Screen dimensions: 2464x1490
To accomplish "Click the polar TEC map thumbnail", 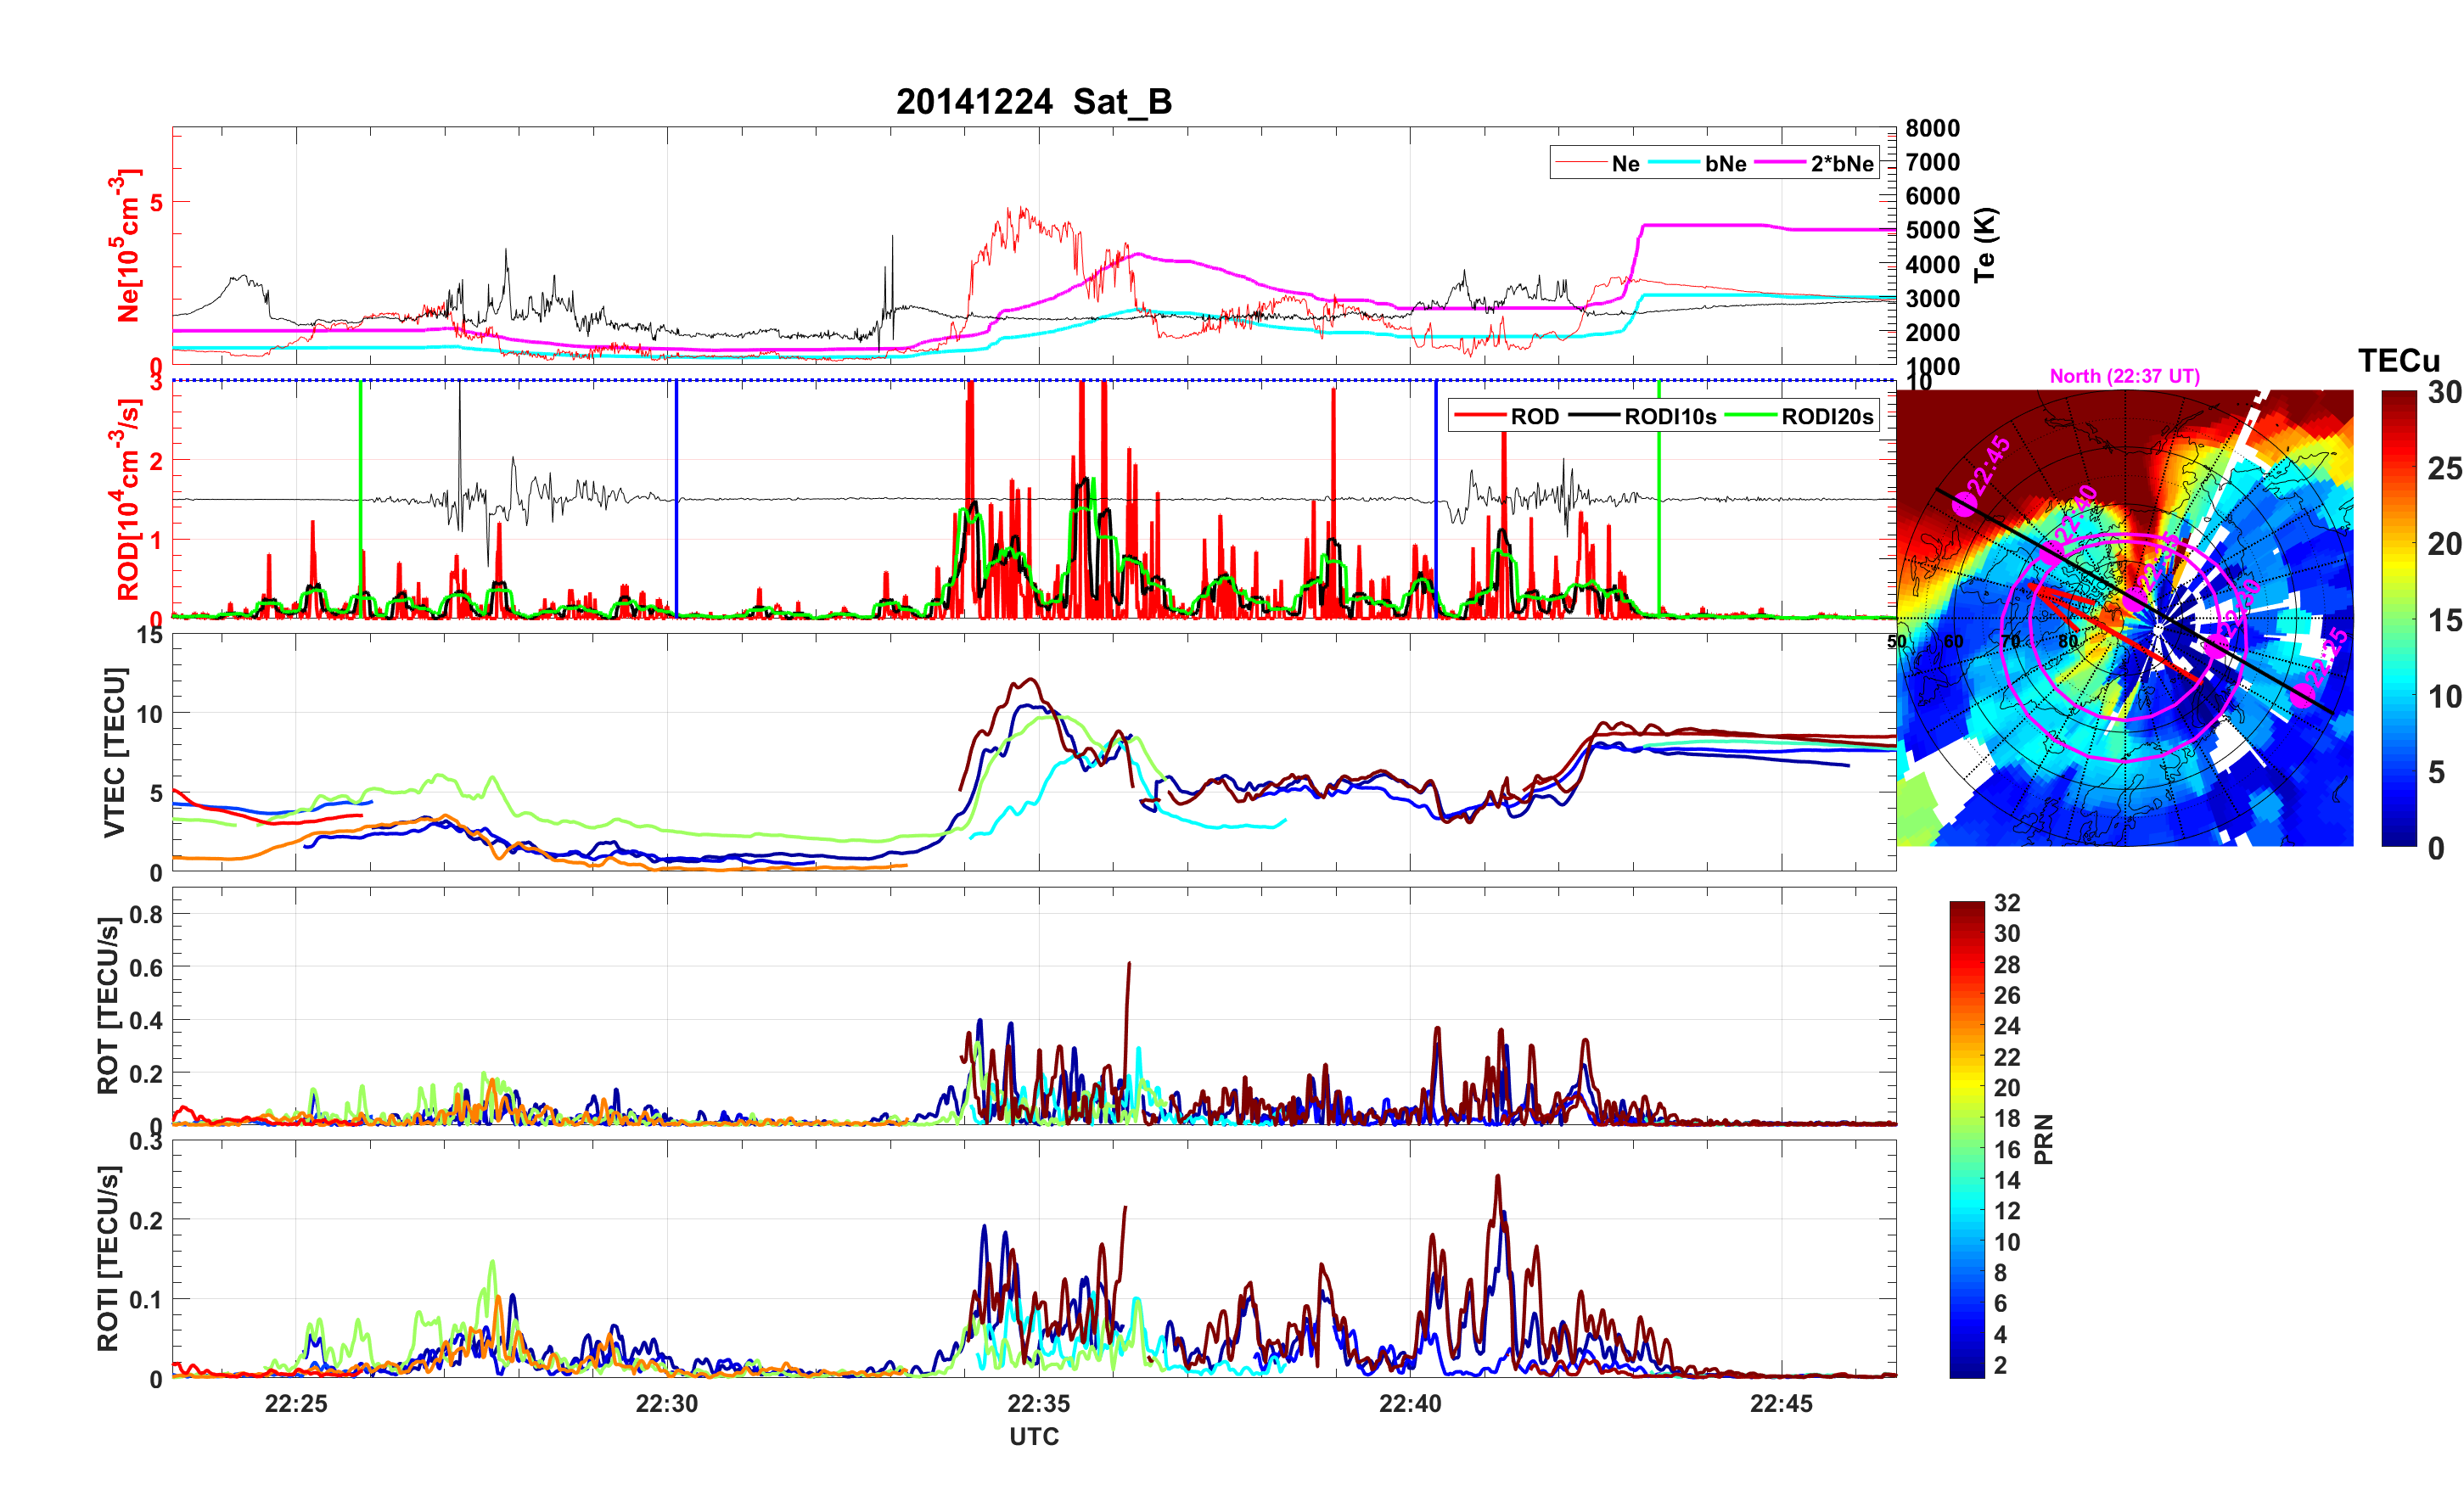I will click(2125, 618).
